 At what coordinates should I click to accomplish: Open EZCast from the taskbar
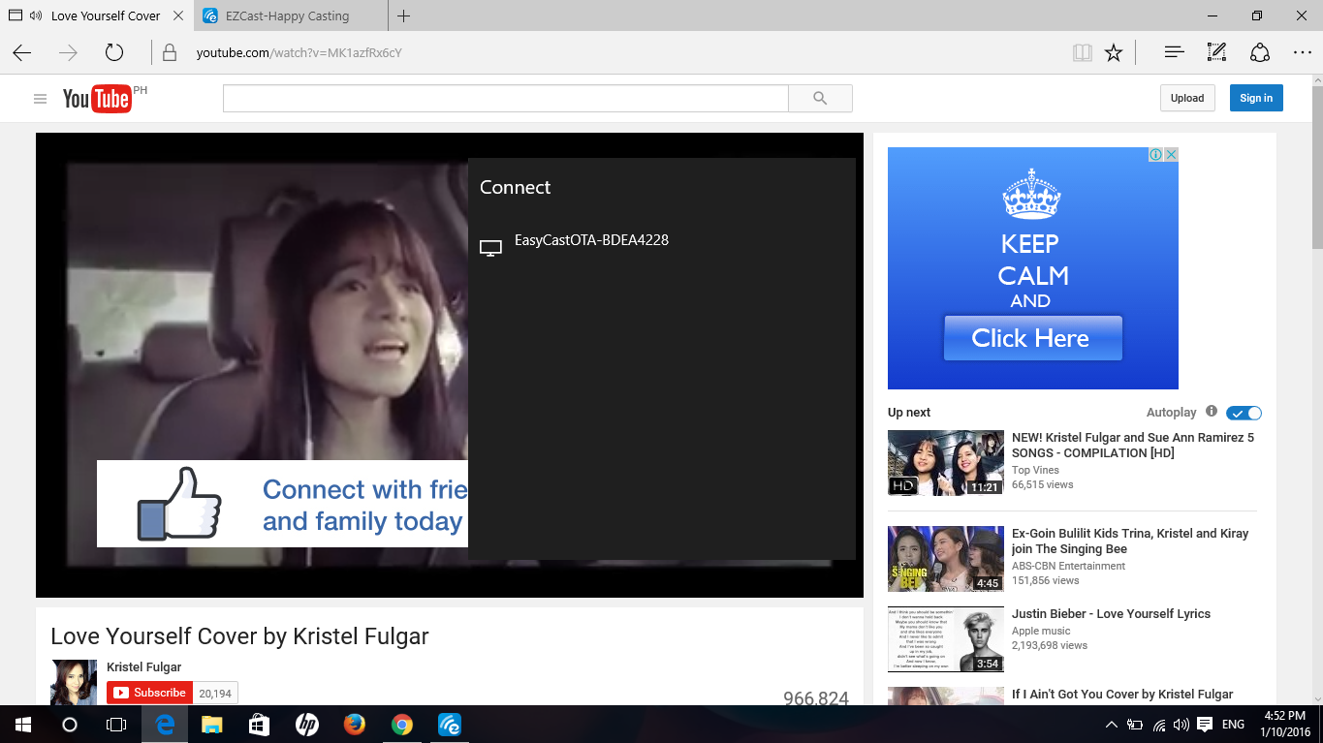tap(449, 725)
